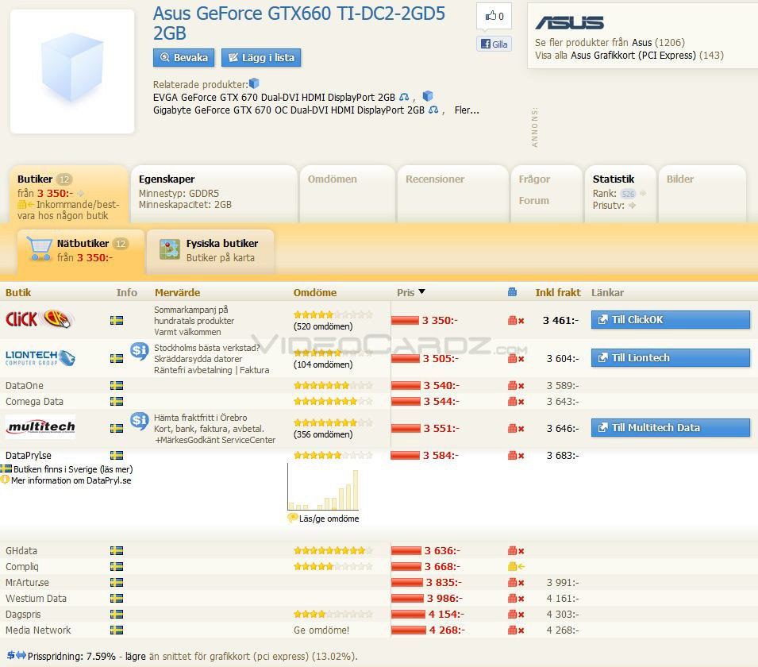This screenshot has width=758, height=667.
Task: Select the Statistik tab
Action: click(x=620, y=195)
